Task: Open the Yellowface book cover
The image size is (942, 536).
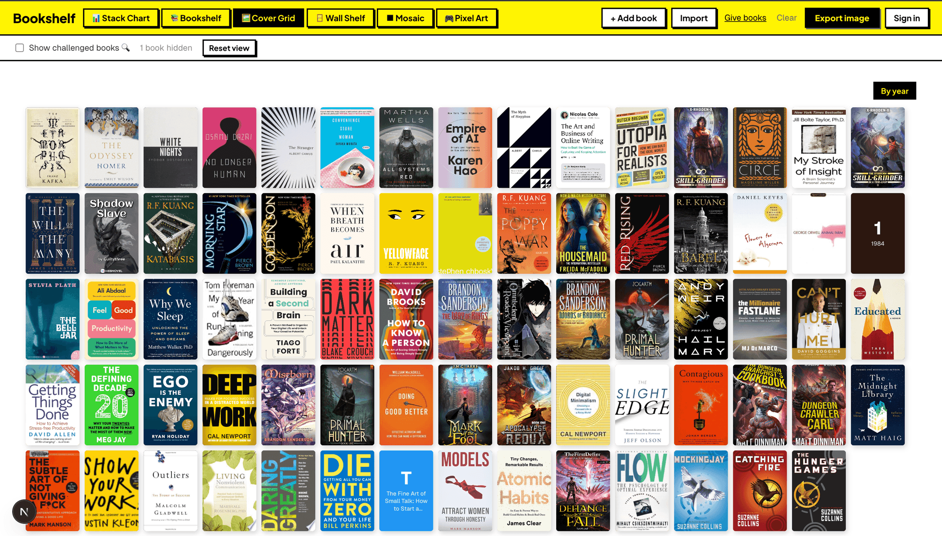Action: 406,233
